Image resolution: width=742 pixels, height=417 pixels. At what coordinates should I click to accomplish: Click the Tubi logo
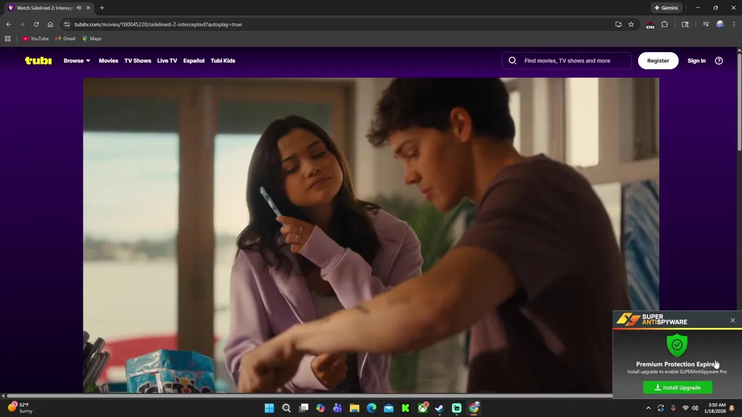click(x=38, y=60)
